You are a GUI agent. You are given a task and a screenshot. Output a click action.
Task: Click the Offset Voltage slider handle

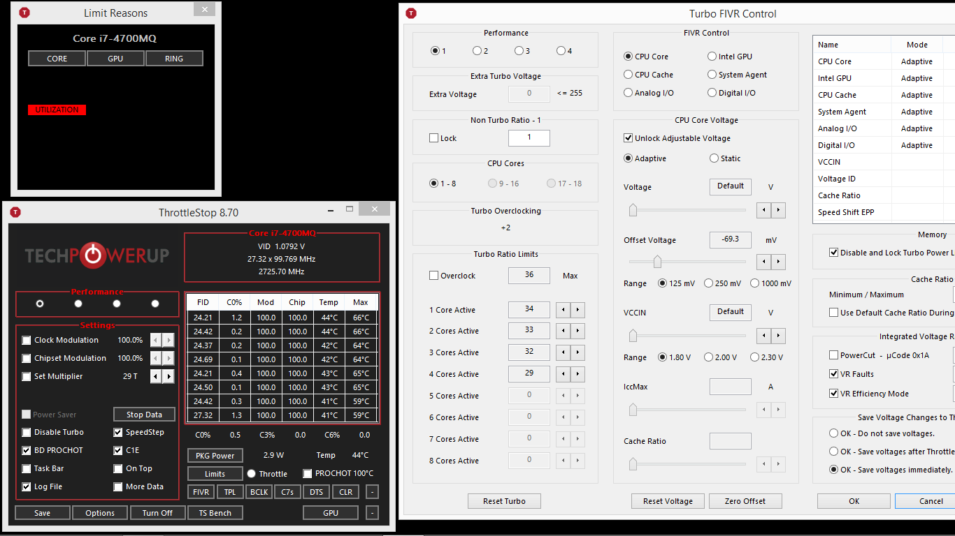(x=657, y=262)
